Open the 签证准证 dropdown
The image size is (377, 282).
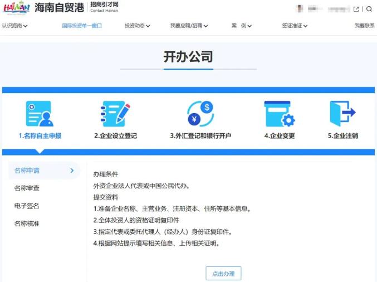[295, 26]
